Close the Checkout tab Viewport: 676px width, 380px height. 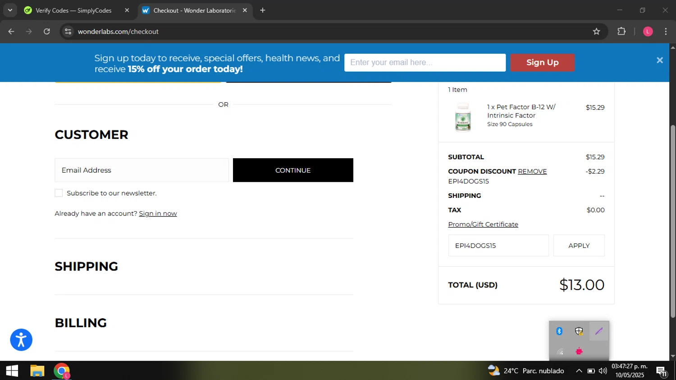pyautogui.click(x=245, y=10)
